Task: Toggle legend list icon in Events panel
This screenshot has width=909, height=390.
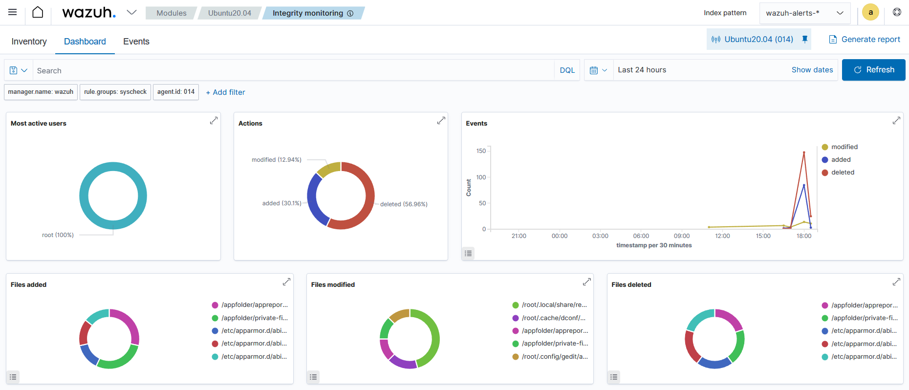Action: [x=468, y=253]
